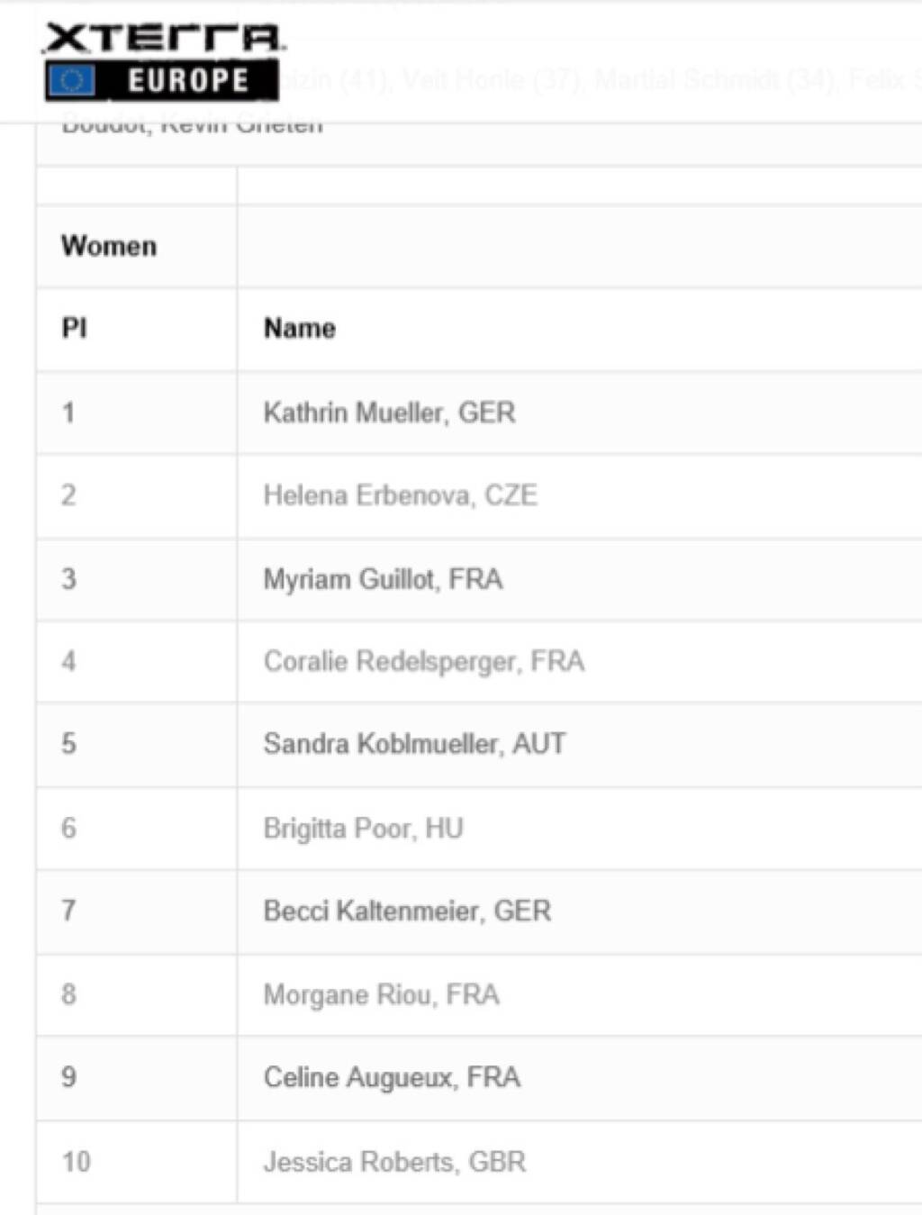Viewport: 922px width, 1215px height.
Task: Click the Women section heading
Action: [x=109, y=246]
